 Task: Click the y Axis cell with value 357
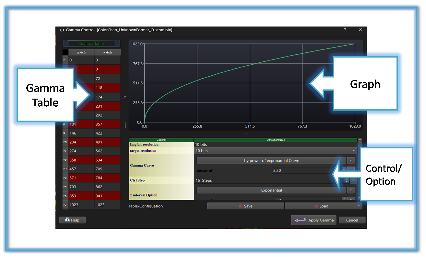(x=108, y=124)
